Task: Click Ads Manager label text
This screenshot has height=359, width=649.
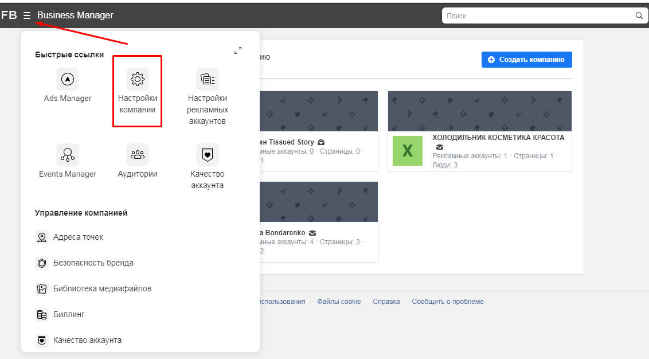Action: pyautogui.click(x=68, y=99)
